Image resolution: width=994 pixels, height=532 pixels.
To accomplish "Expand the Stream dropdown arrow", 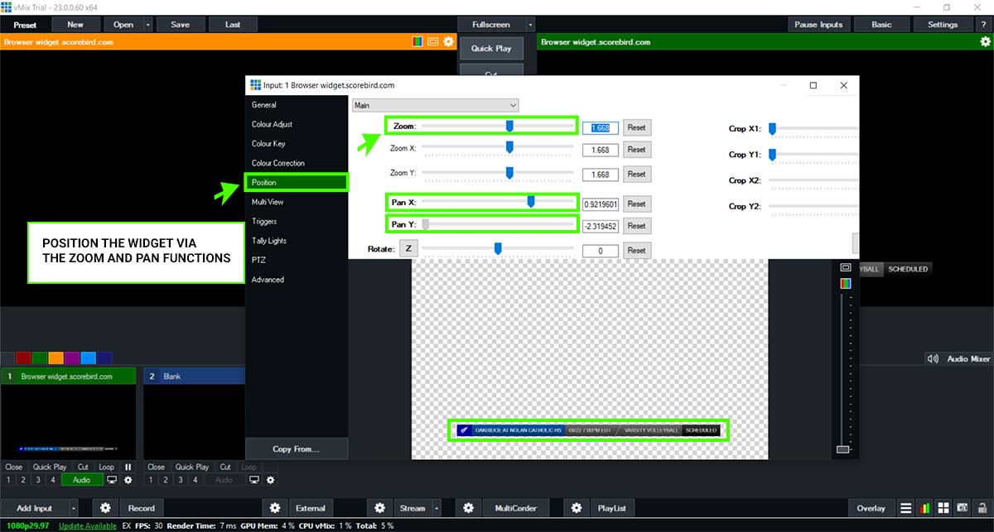I will [437, 508].
